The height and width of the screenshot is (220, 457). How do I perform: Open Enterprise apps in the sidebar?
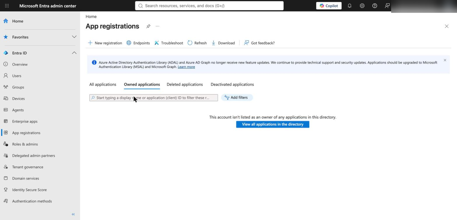[x=25, y=122]
